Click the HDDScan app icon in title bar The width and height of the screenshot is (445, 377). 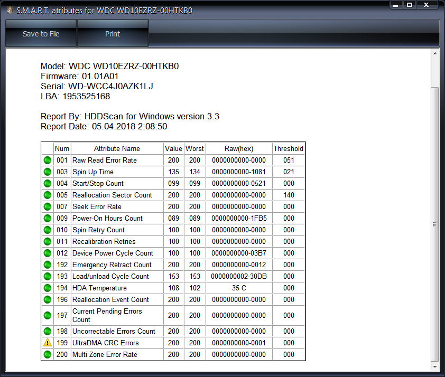10,10
